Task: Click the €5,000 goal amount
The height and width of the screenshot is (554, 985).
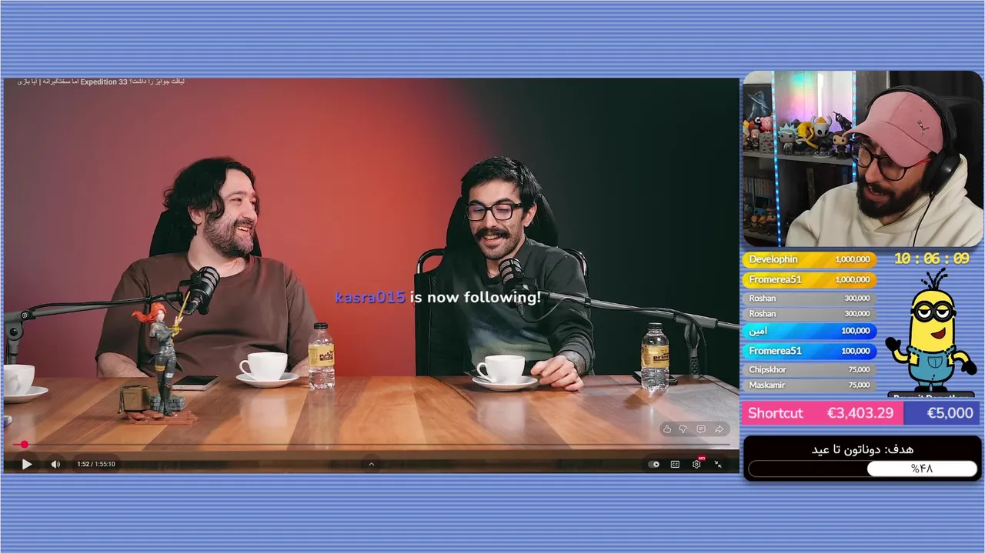Action: pos(950,413)
